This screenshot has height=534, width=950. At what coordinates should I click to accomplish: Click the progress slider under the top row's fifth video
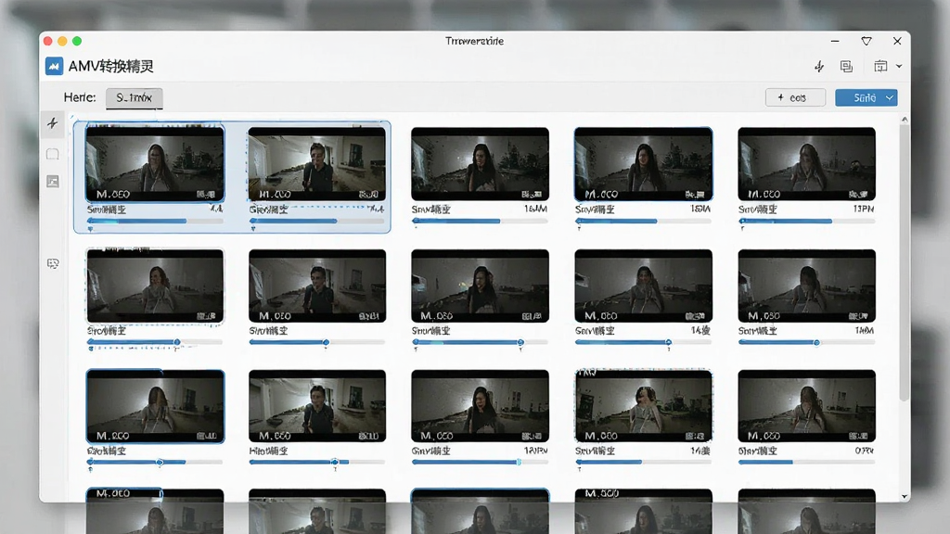[x=806, y=221]
